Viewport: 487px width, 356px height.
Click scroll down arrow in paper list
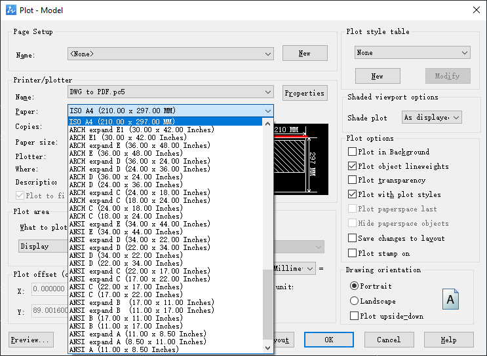click(x=267, y=348)
